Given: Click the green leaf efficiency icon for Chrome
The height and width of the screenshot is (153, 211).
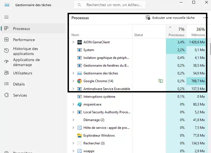Looking at the screenshot, I should 161,81.
